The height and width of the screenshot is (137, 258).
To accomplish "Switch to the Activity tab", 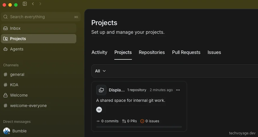I will [99, 52].
